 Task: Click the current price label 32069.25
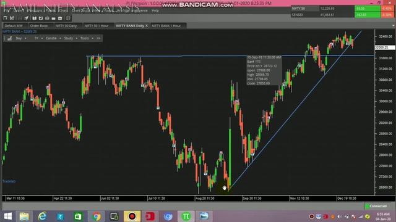[385, 47]
